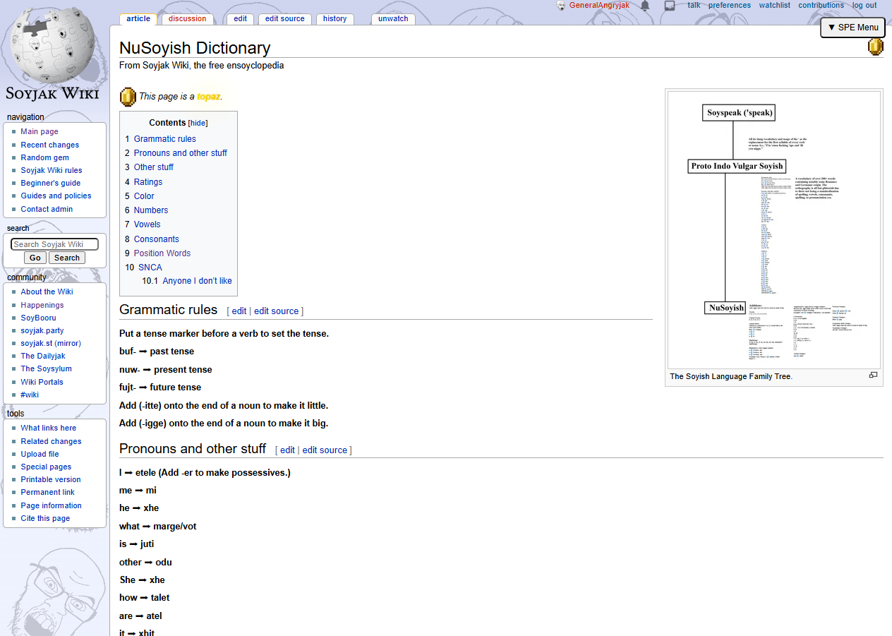Click the gold topaz coin beside the title
Viewport: 892px width, 636px height.
[875, 47]
